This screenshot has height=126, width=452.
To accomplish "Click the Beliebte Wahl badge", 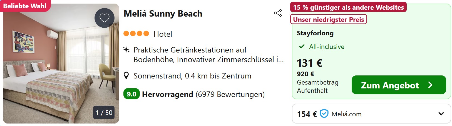I will [25, 6].
